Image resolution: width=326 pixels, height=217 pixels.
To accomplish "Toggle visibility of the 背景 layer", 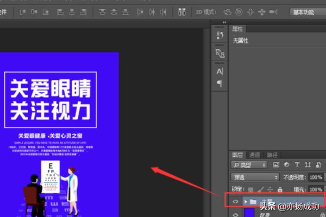I will 235,214.
